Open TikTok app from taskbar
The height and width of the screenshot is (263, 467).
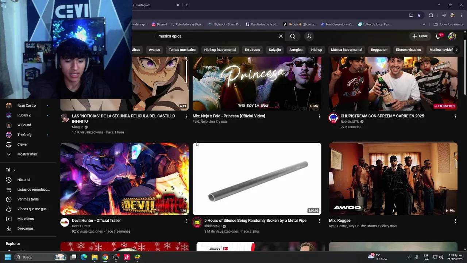point(127,257)
